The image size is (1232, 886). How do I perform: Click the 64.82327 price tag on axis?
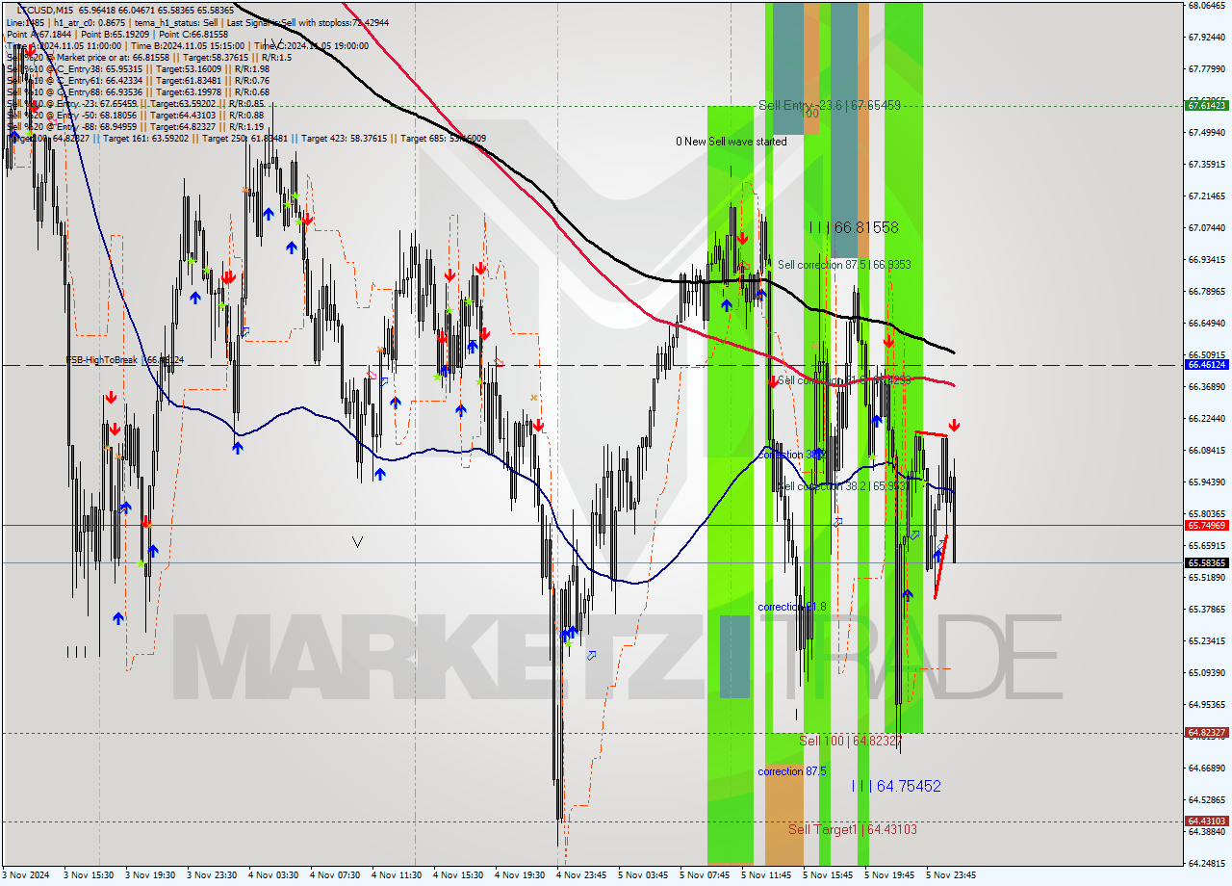1207,733
